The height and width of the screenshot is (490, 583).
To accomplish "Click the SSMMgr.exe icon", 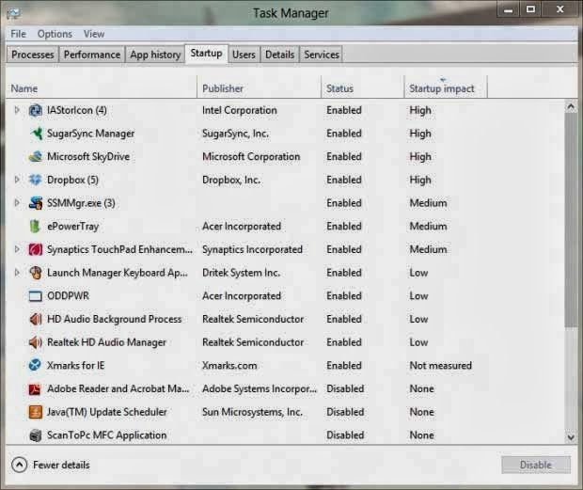I will click(x=36, y=203).
